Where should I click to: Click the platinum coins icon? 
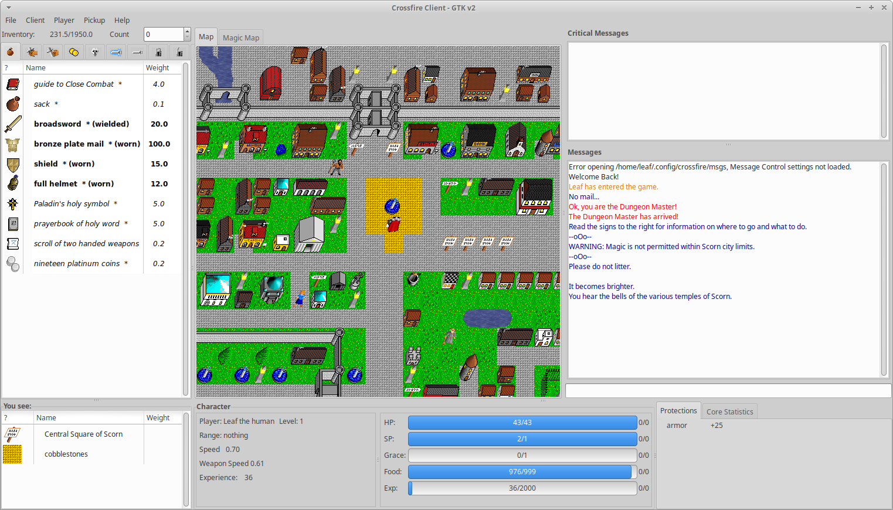tap(13, 264)
